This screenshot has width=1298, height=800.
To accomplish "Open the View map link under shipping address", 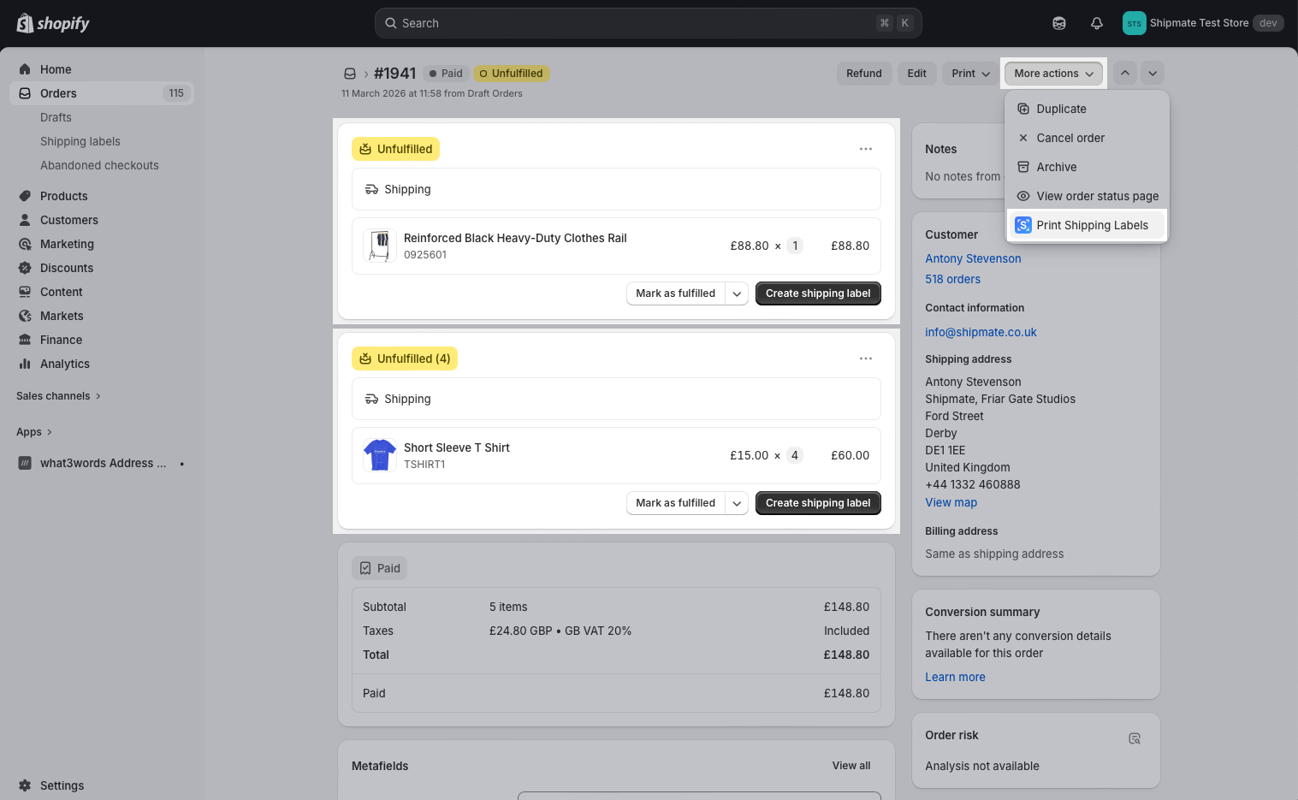I will point(951,502).
